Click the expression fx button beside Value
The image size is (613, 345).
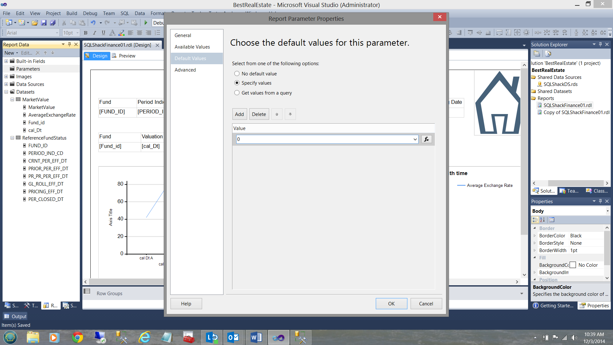click(x=427, y=139)
